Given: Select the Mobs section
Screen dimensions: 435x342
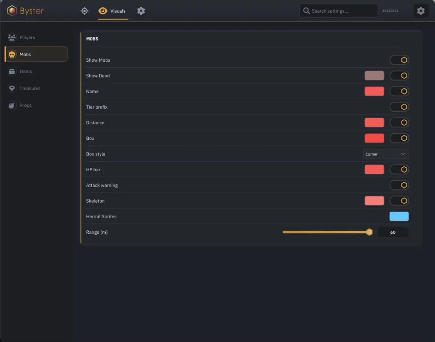Looking at the screenshot, I should pos(36,54).
